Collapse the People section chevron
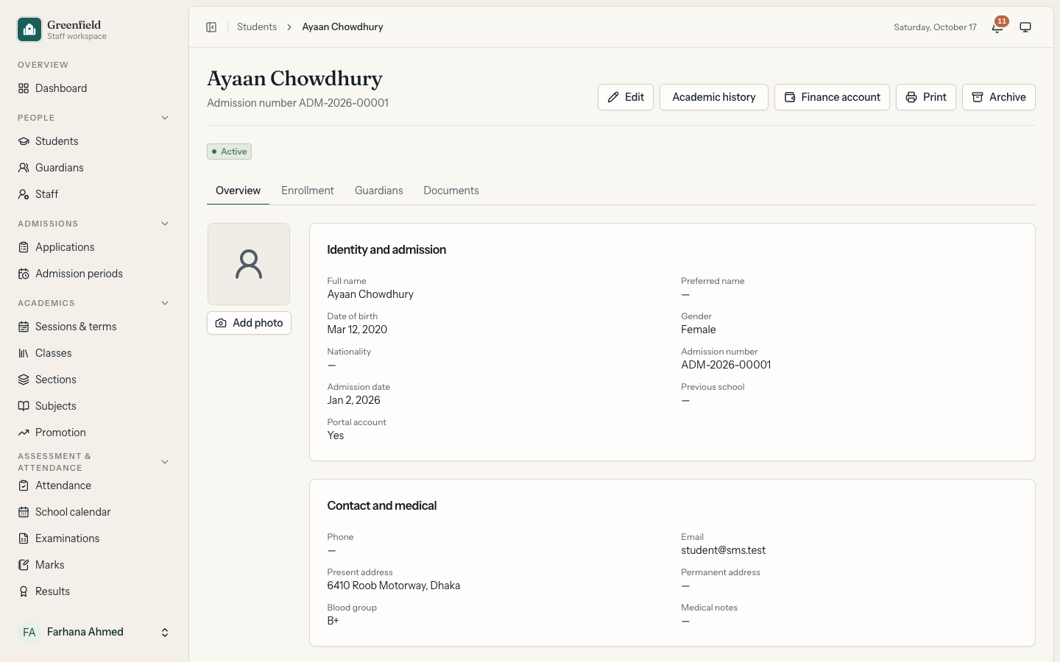This screenshot has height=662, width=1060. 165,118
